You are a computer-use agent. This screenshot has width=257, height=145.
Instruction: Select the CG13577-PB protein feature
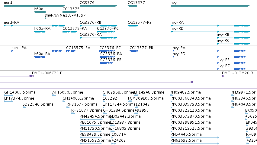point(134,51)
